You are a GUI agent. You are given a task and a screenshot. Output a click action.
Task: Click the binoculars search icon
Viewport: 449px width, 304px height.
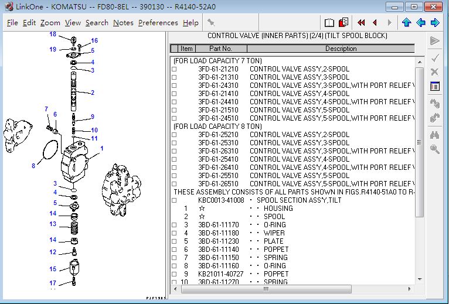(x=435, y=134)
